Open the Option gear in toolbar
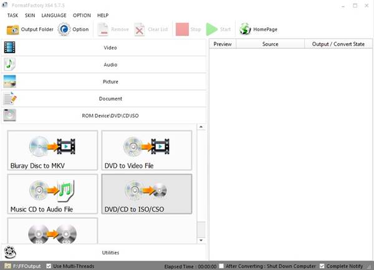This screenshot has width=374, height=270. [x=73, y=29]
